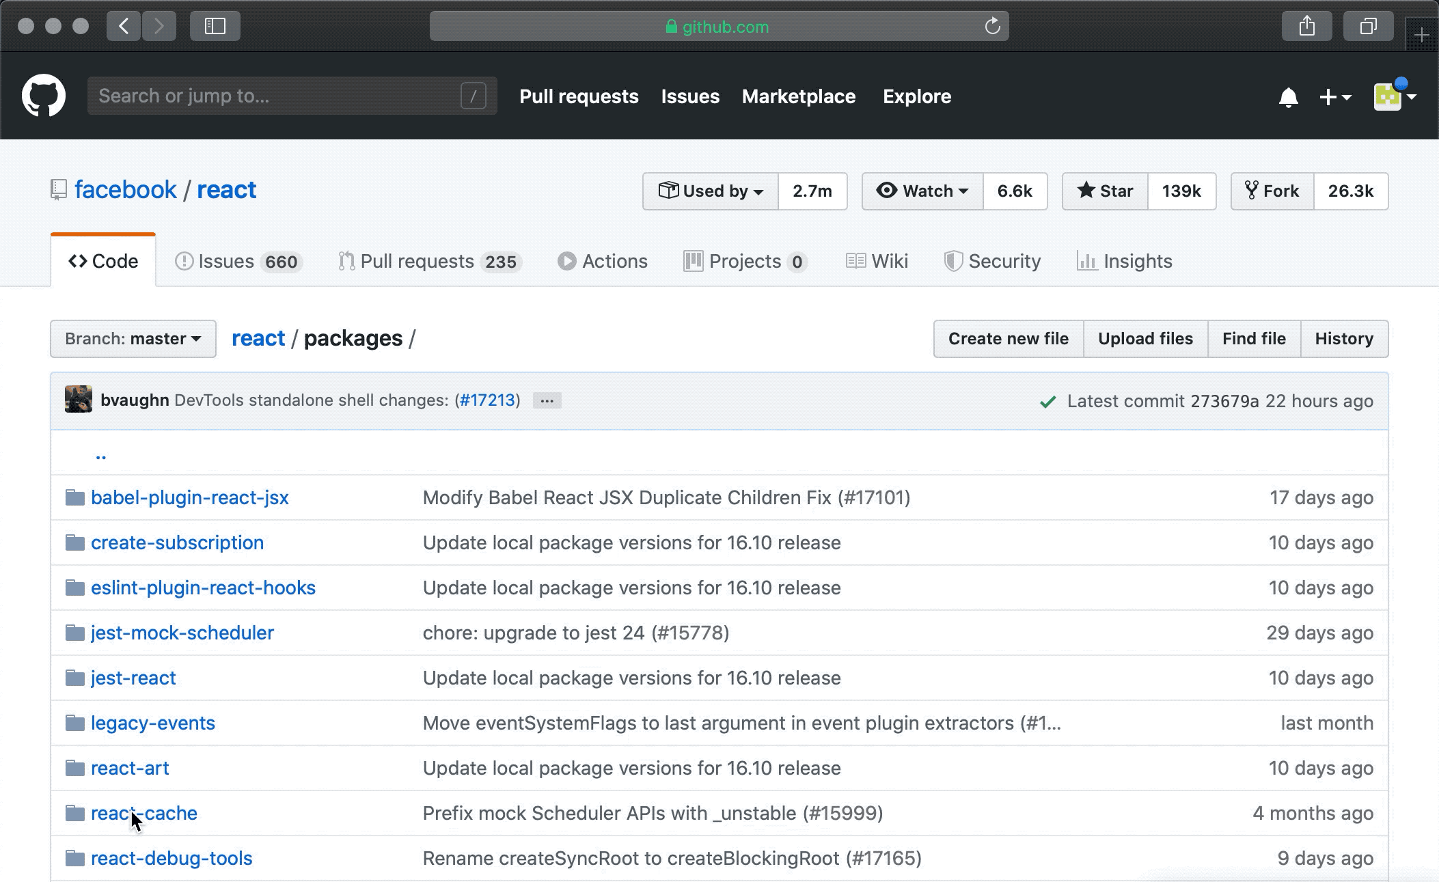Screen dimensions: 1439x882
Task: Click the Safari share icon
Action: point(1306,26)
